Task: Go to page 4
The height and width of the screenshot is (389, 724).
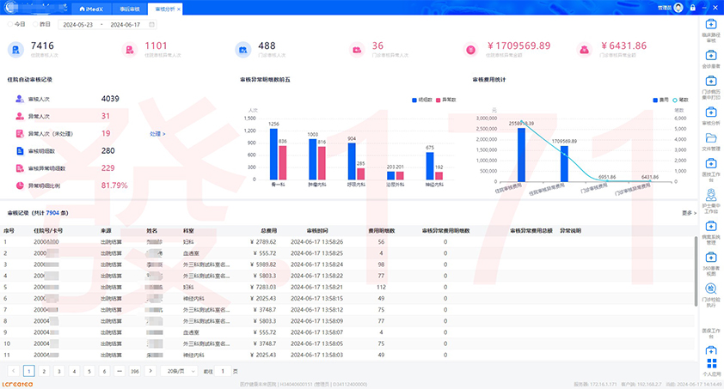Action: [74, 371]
